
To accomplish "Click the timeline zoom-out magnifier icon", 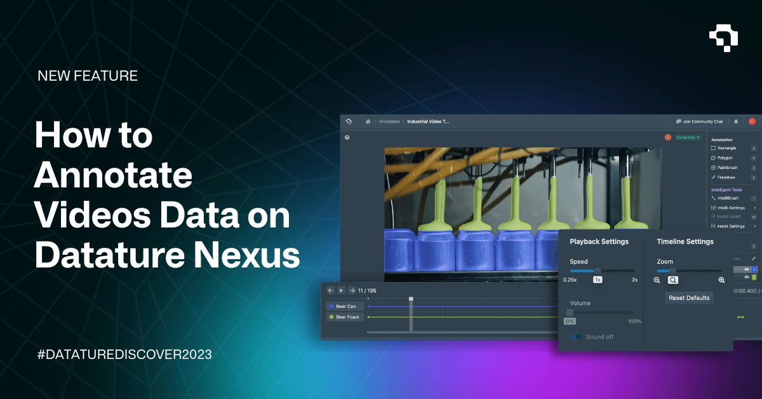I will coord(656,280).
